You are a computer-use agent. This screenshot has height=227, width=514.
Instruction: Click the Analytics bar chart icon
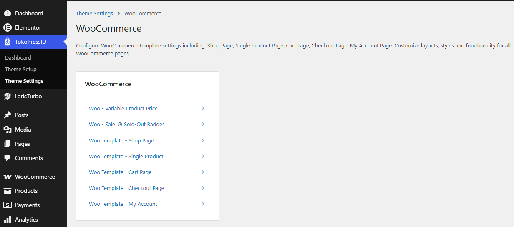8,220
